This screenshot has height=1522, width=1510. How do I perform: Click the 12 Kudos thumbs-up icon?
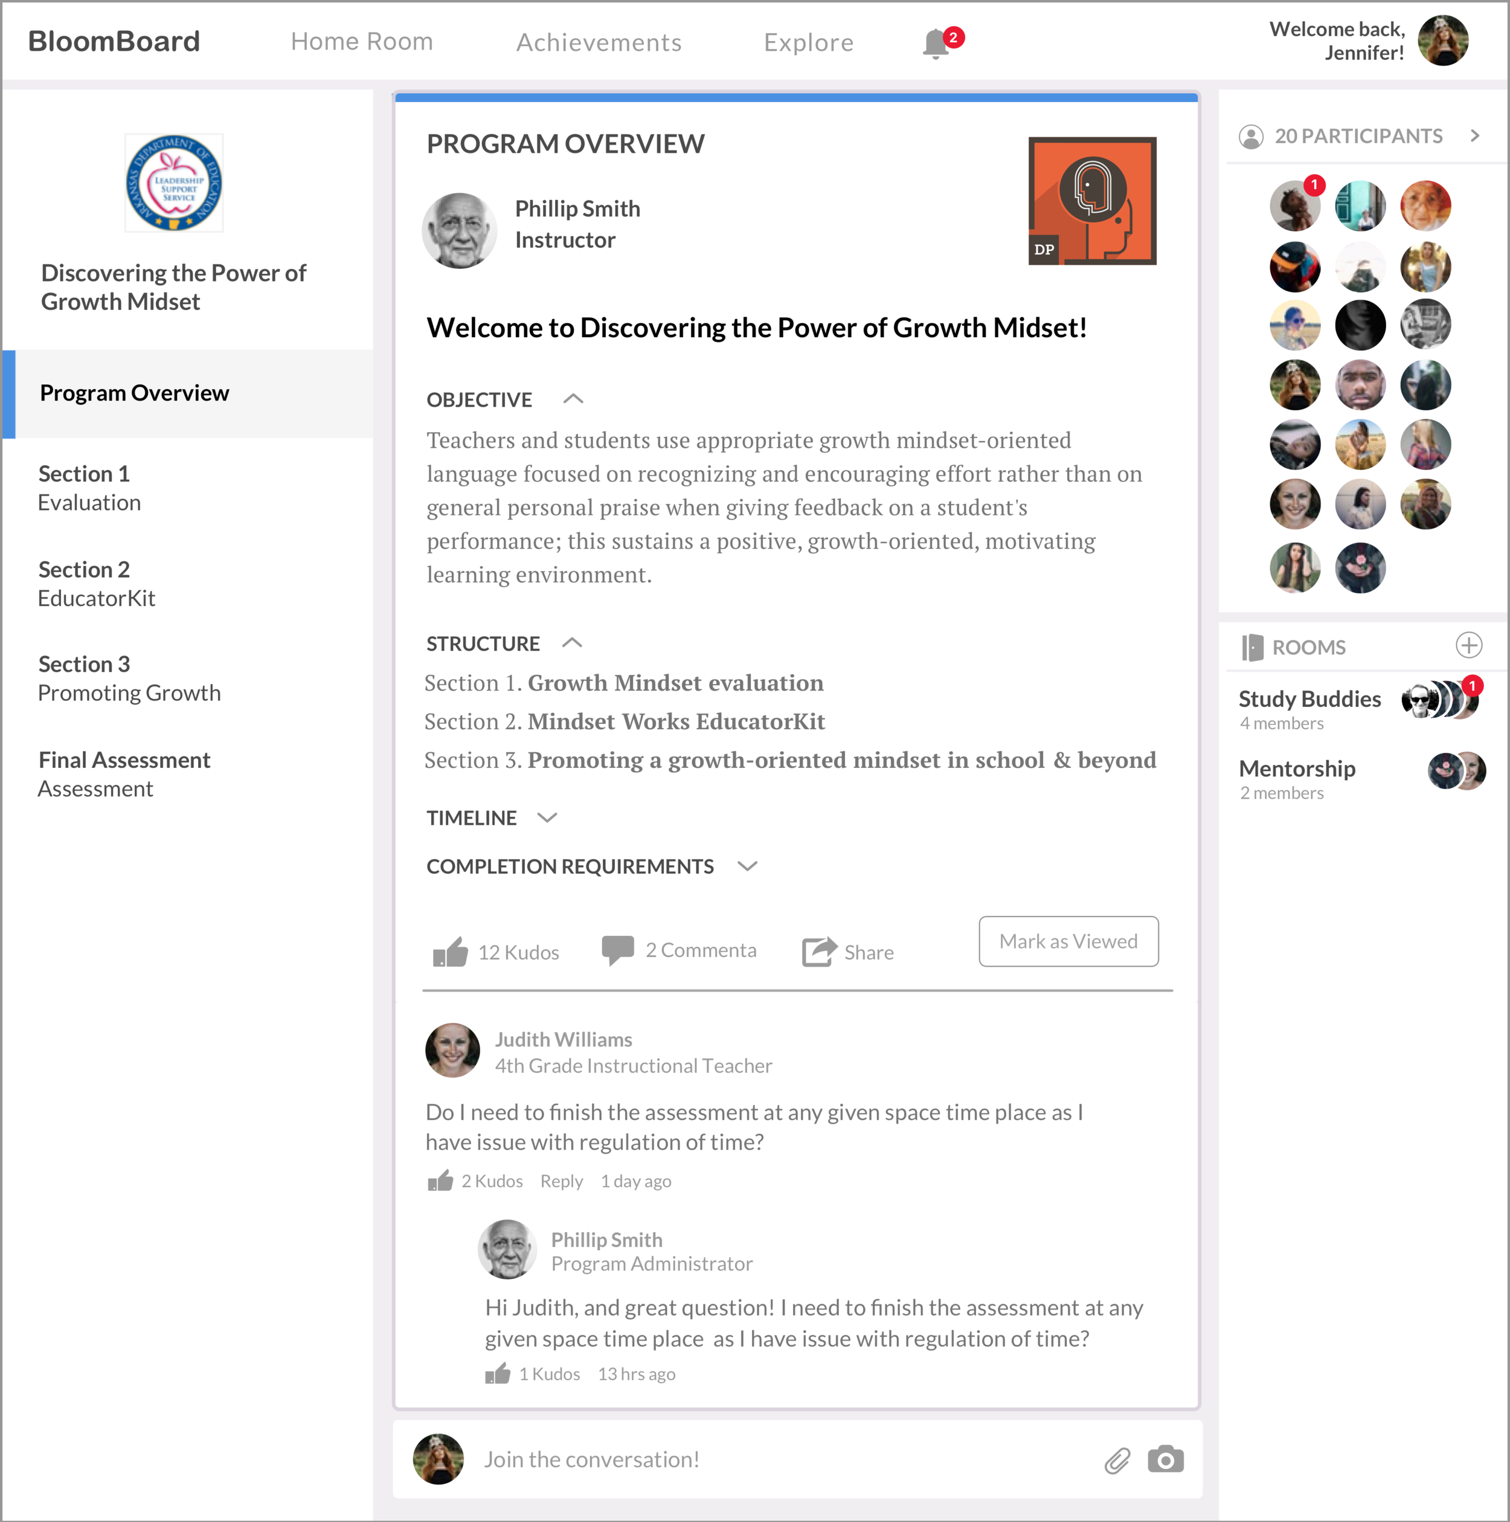tap(451, 952)
